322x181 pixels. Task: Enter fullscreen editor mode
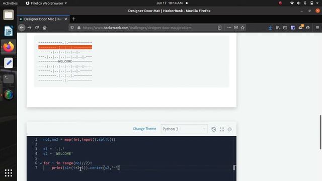coord(222,129)
